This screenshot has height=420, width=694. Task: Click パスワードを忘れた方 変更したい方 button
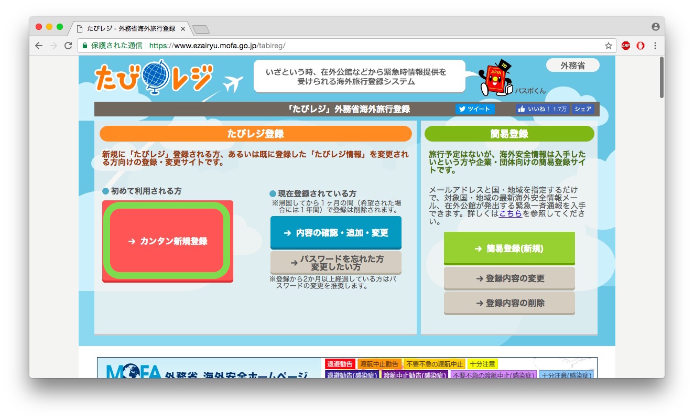tap(336, 263)
